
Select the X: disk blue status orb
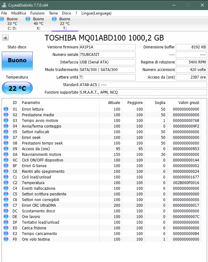pyautogui.click(x=28, y=19)
